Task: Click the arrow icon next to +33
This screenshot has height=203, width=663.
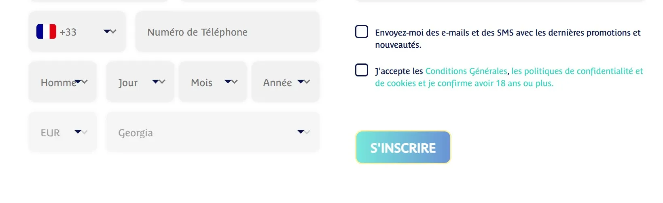Action: pos(110,31)
